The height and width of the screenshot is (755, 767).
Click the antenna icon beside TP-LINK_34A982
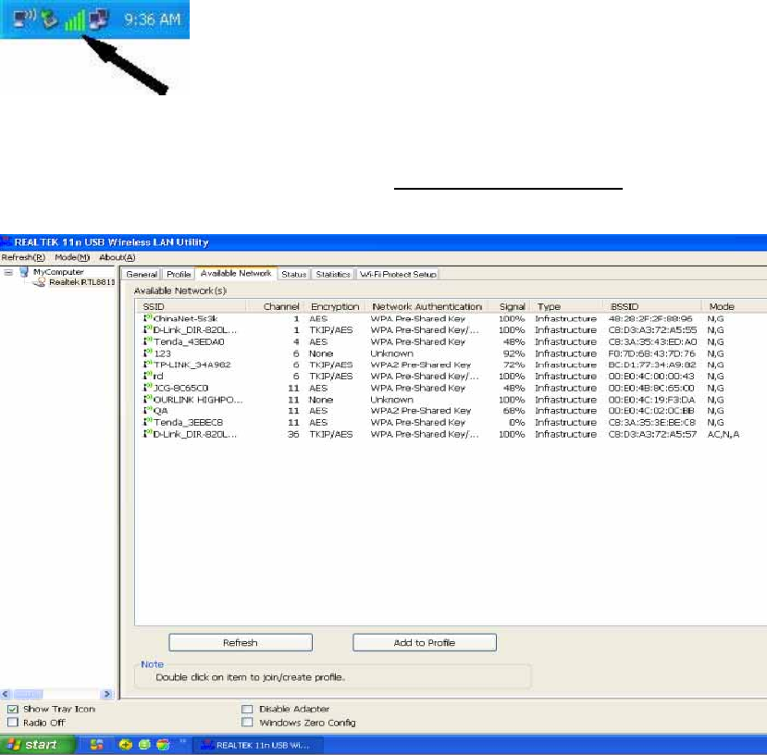(x=147, y=364)
